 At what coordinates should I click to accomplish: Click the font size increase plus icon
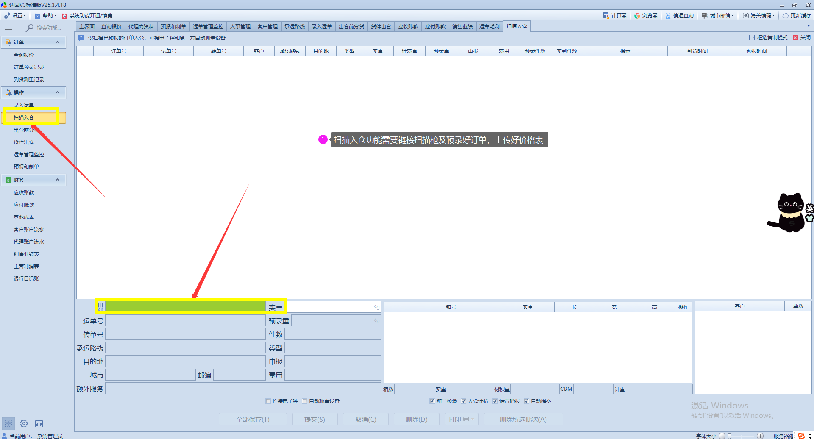(760, 436)
